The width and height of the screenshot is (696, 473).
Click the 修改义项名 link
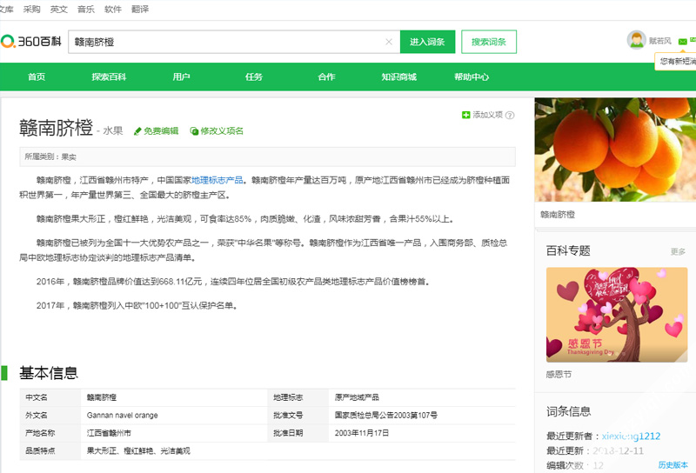pos(222,131)
